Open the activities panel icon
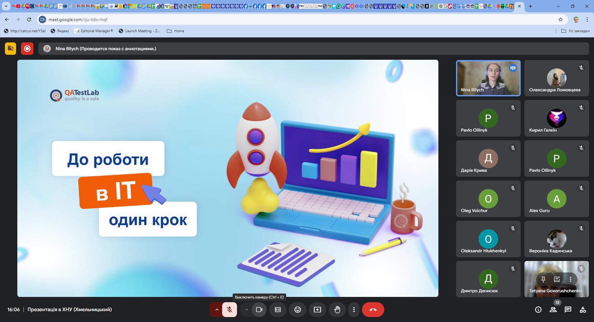The width and height of the screenshot is (594, 322). 583,310
